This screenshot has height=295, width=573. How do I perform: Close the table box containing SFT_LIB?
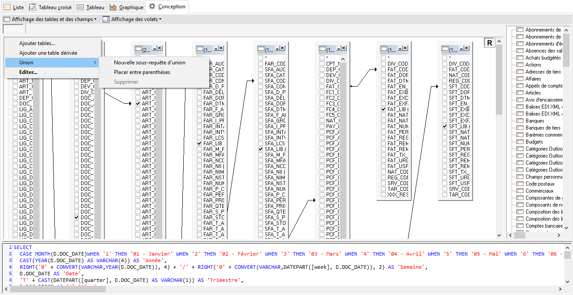tap(466, 48)
